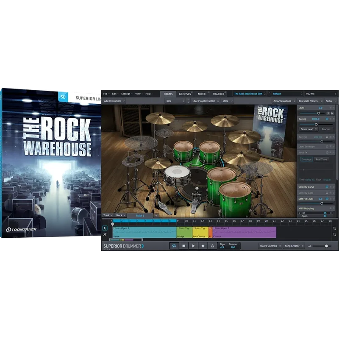Viewport: 339px width, 339px height.
Task: Open All Articulations dropdown
Action: (x=284, y=101)
